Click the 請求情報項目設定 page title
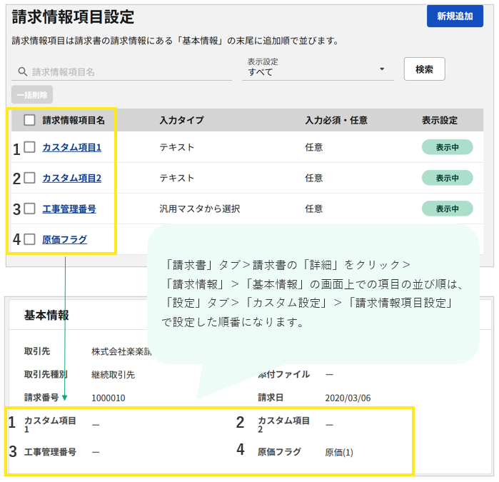The width and height of the screenshot is (499, 482). pos(73,17)
